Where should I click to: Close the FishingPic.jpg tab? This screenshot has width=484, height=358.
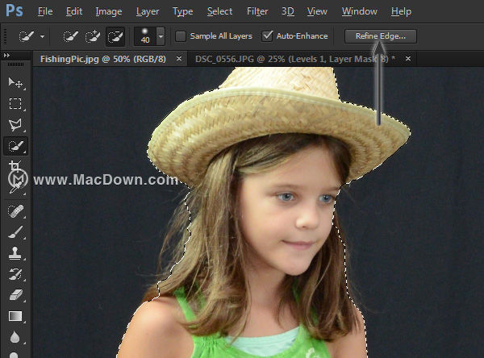pyautogui.click(x=179, y=58)
